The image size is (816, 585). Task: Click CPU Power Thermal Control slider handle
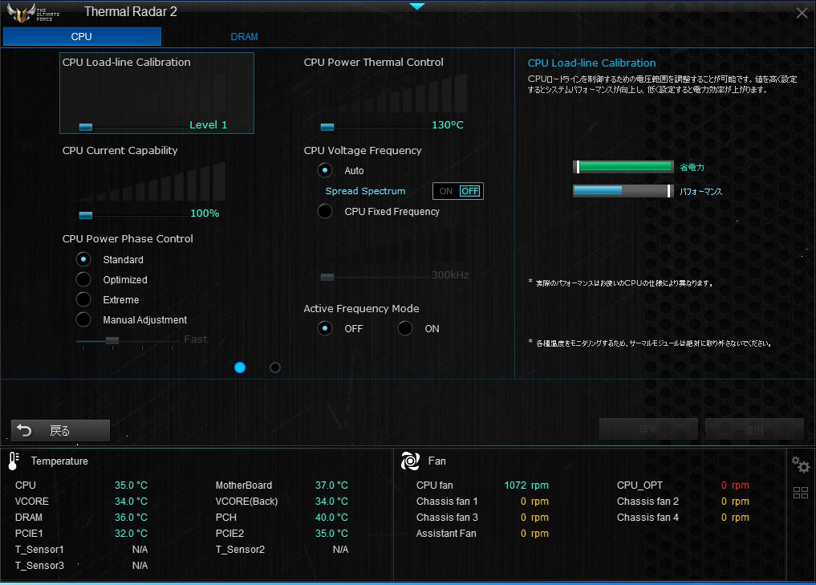[x=327, y=127]
